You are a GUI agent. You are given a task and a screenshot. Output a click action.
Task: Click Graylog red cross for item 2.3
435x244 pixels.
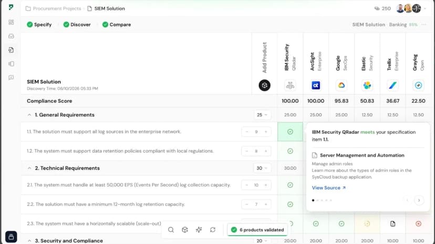[418, 224]
